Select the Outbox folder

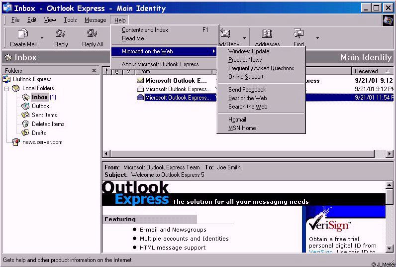point(40,106)
